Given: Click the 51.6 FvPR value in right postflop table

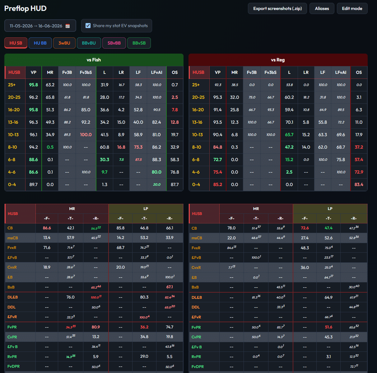Looking at the screenshot, I should click(328, 327).
